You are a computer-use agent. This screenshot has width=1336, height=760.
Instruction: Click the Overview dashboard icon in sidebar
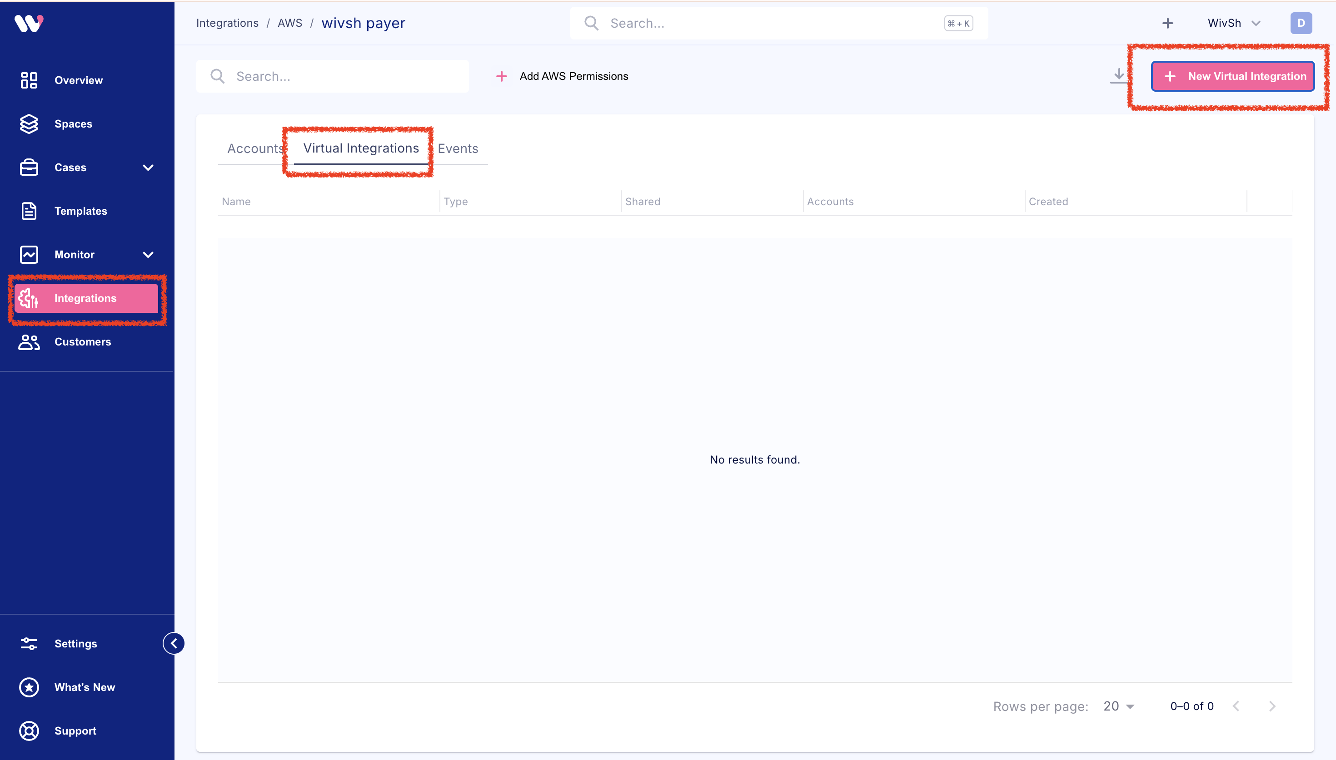pos(29,80)
